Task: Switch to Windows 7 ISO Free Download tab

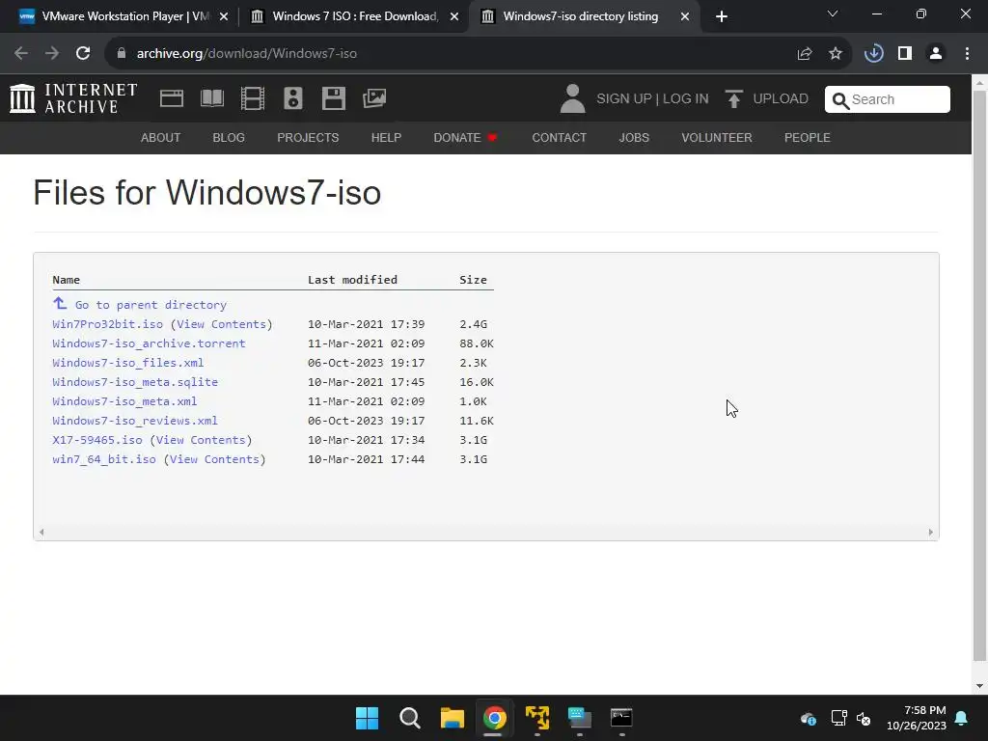Action: (x=353, y=16)
